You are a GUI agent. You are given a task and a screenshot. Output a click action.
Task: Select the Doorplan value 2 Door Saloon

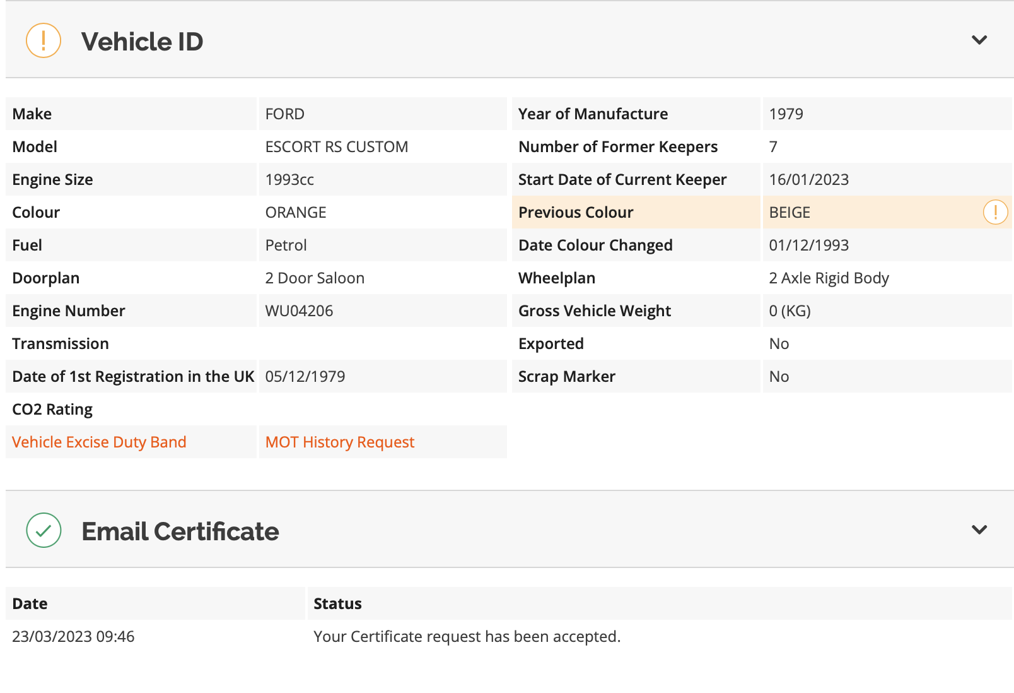(x=315, y=278)
